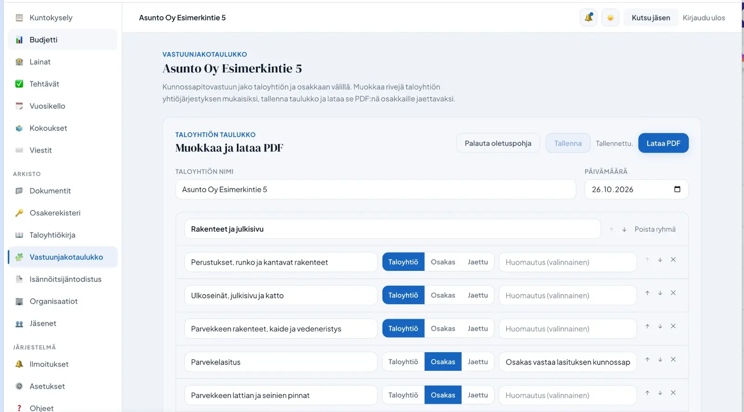Delete the Perustukset, runko row with X
Screen dimensions: 744x412
[x=673, y=260]
